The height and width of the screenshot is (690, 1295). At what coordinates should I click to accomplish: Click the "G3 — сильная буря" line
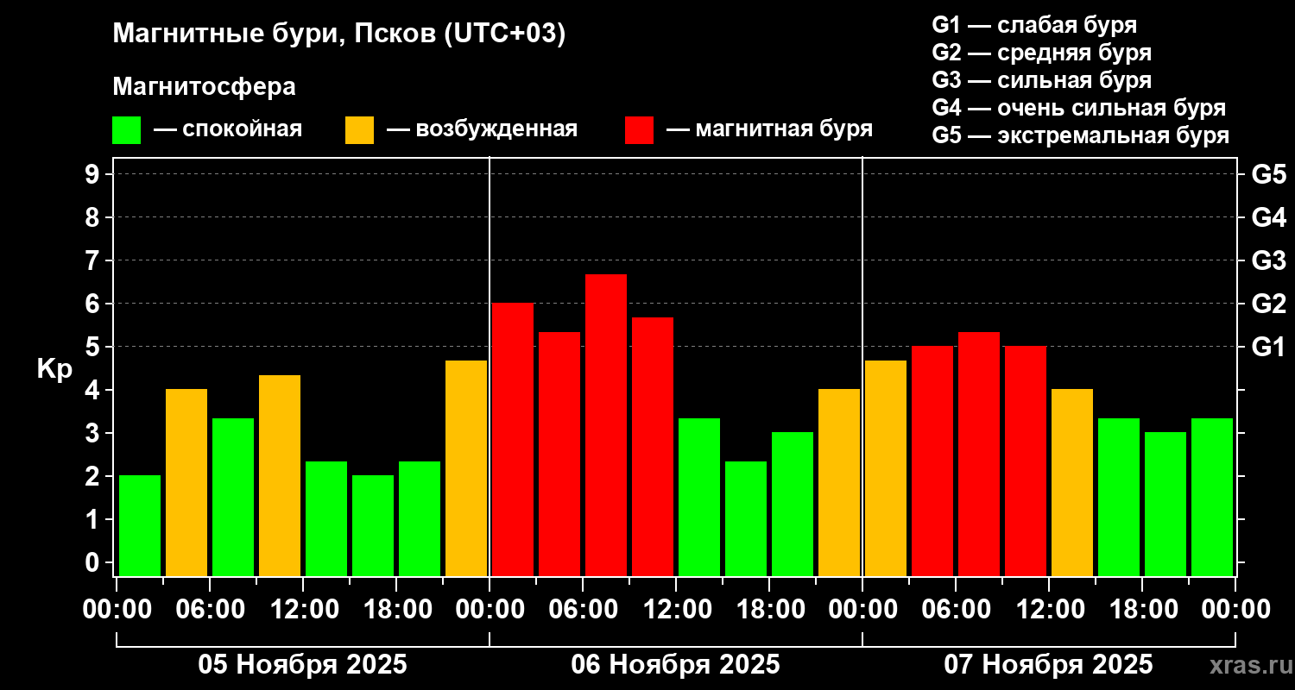pyautogui.click(x=1041, y=80)
